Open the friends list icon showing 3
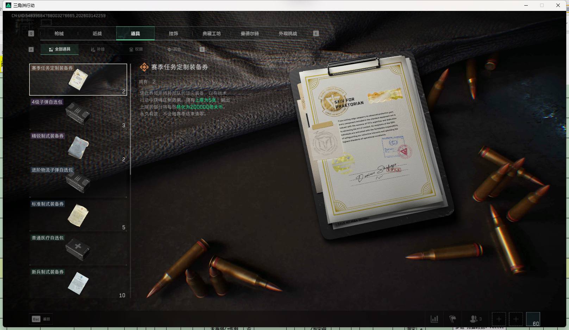Image resolution: width=569 pixels, height=330 pixels. (x=476, y=319)
